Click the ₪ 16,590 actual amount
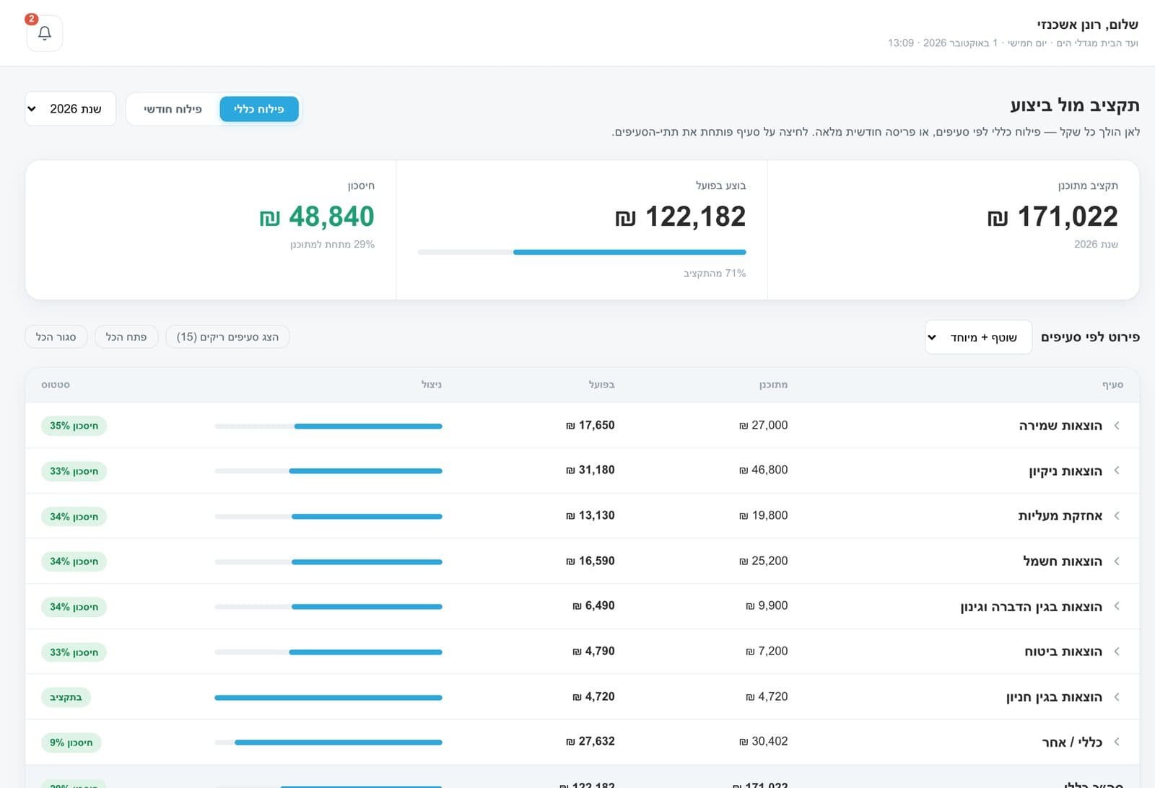Screen dimensions: 1155x788 pyautogui.click(x=590, y=561)
